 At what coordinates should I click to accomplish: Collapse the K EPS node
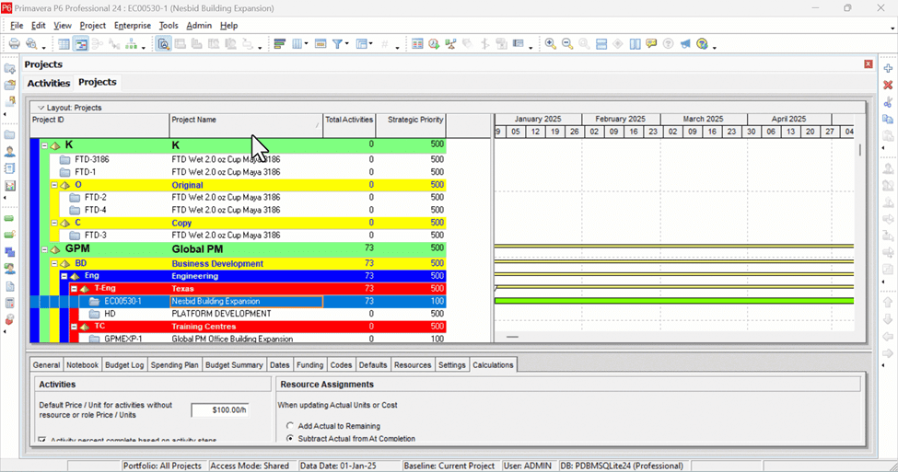point(45,146)
